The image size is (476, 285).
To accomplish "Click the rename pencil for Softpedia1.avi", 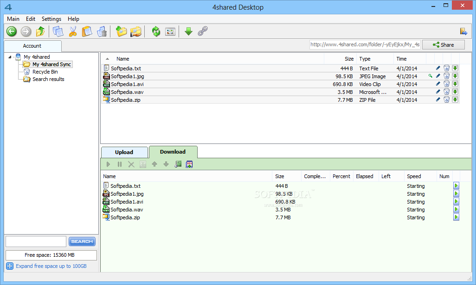I will pyautogui.click(x=438, y=84).
